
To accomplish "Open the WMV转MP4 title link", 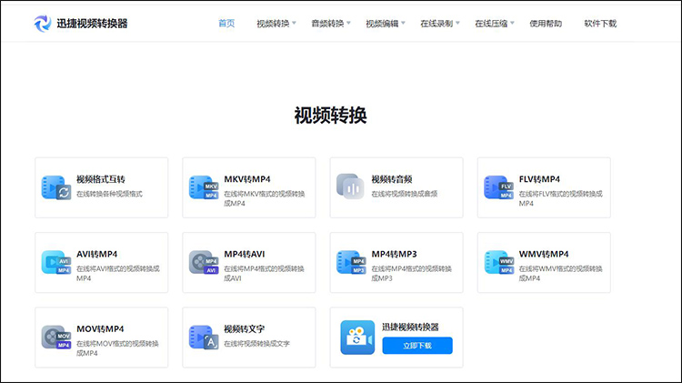I will [x=544, y=254].
